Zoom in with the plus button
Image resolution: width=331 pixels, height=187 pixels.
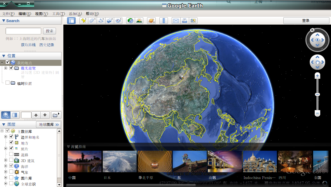tap(317, 76)
